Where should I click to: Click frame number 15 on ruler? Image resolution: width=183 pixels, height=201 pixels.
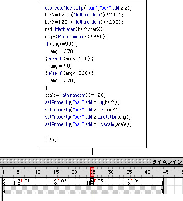tap(56, 172)
